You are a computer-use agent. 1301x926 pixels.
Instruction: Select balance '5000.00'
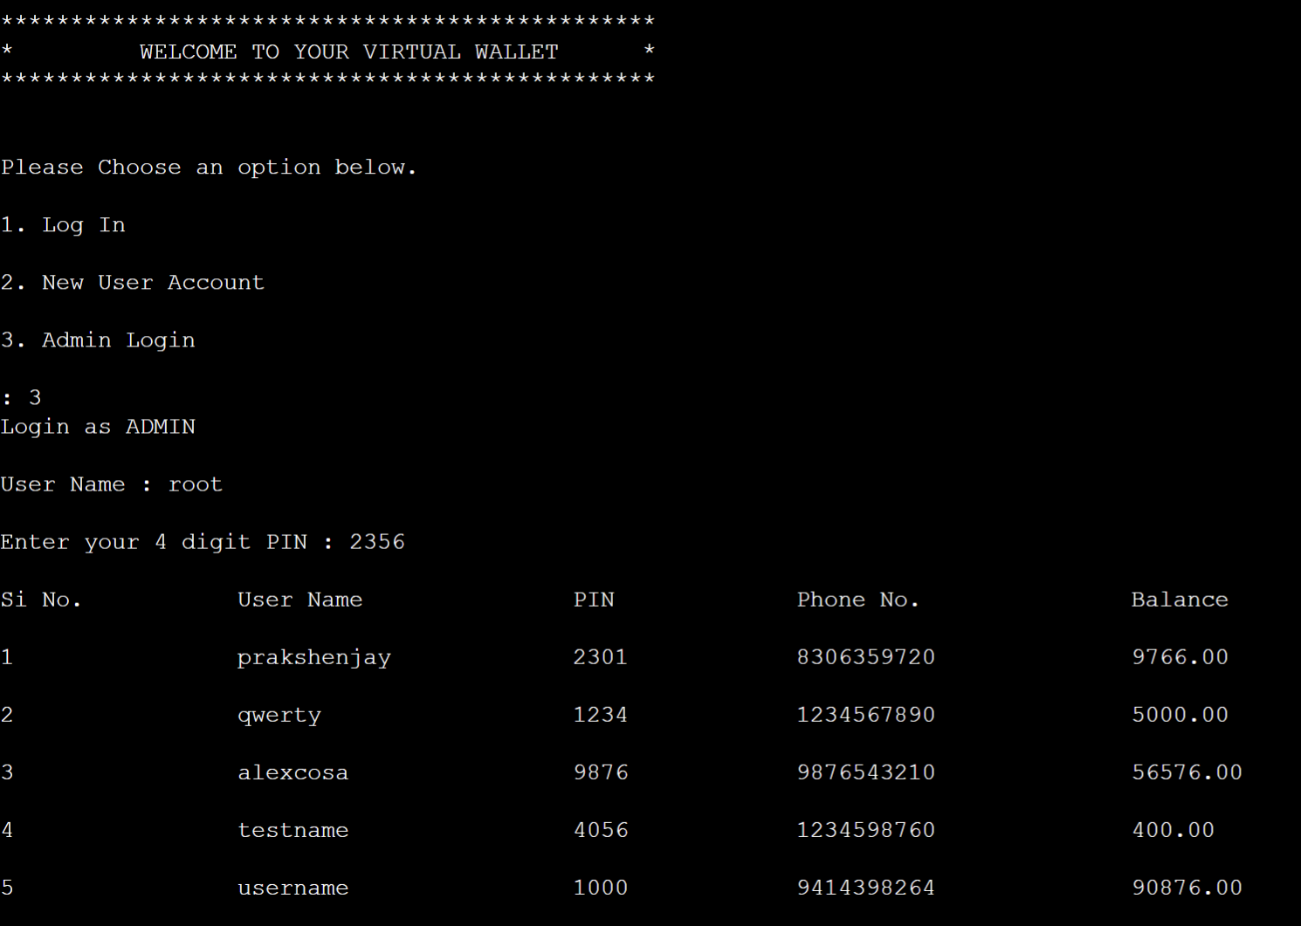pos(1181,715)
